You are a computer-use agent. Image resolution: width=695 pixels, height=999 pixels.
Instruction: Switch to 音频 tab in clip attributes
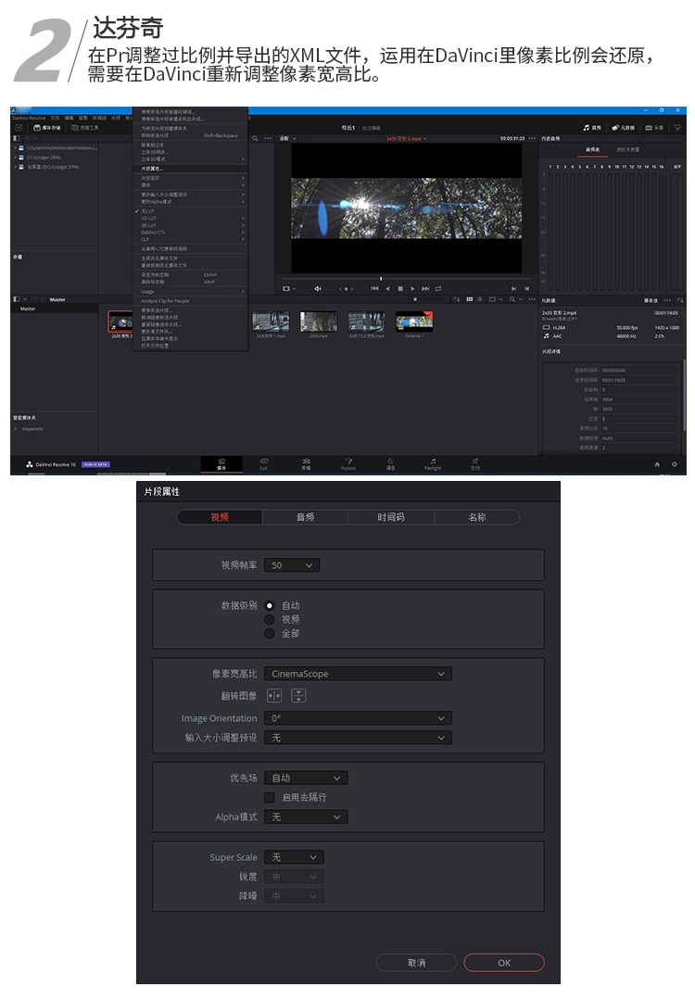click(305, 517)
